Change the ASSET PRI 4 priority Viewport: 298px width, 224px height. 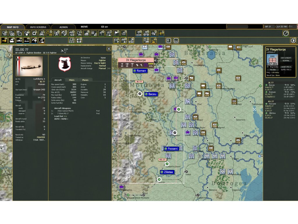(286, 67)
